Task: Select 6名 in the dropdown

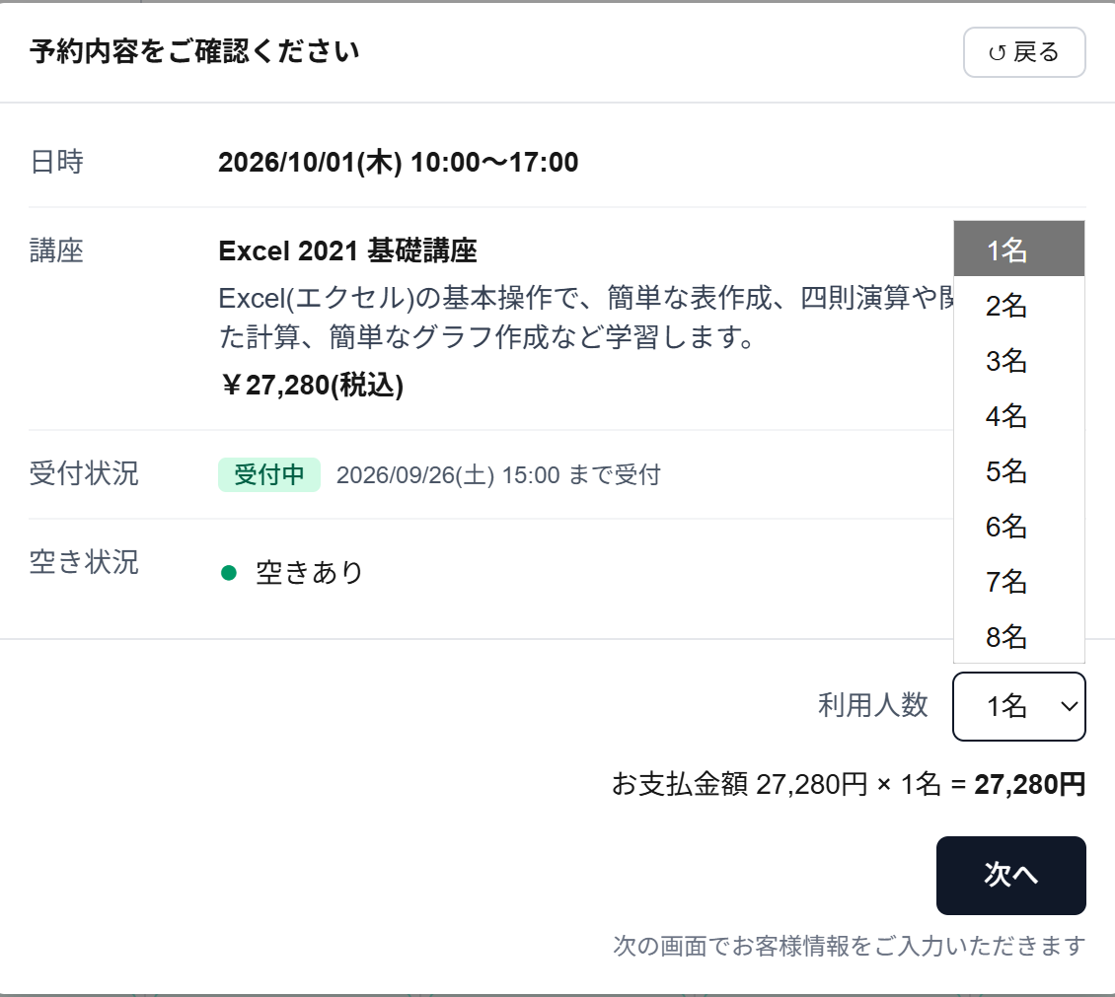Action: click(x=1019, y=527)
